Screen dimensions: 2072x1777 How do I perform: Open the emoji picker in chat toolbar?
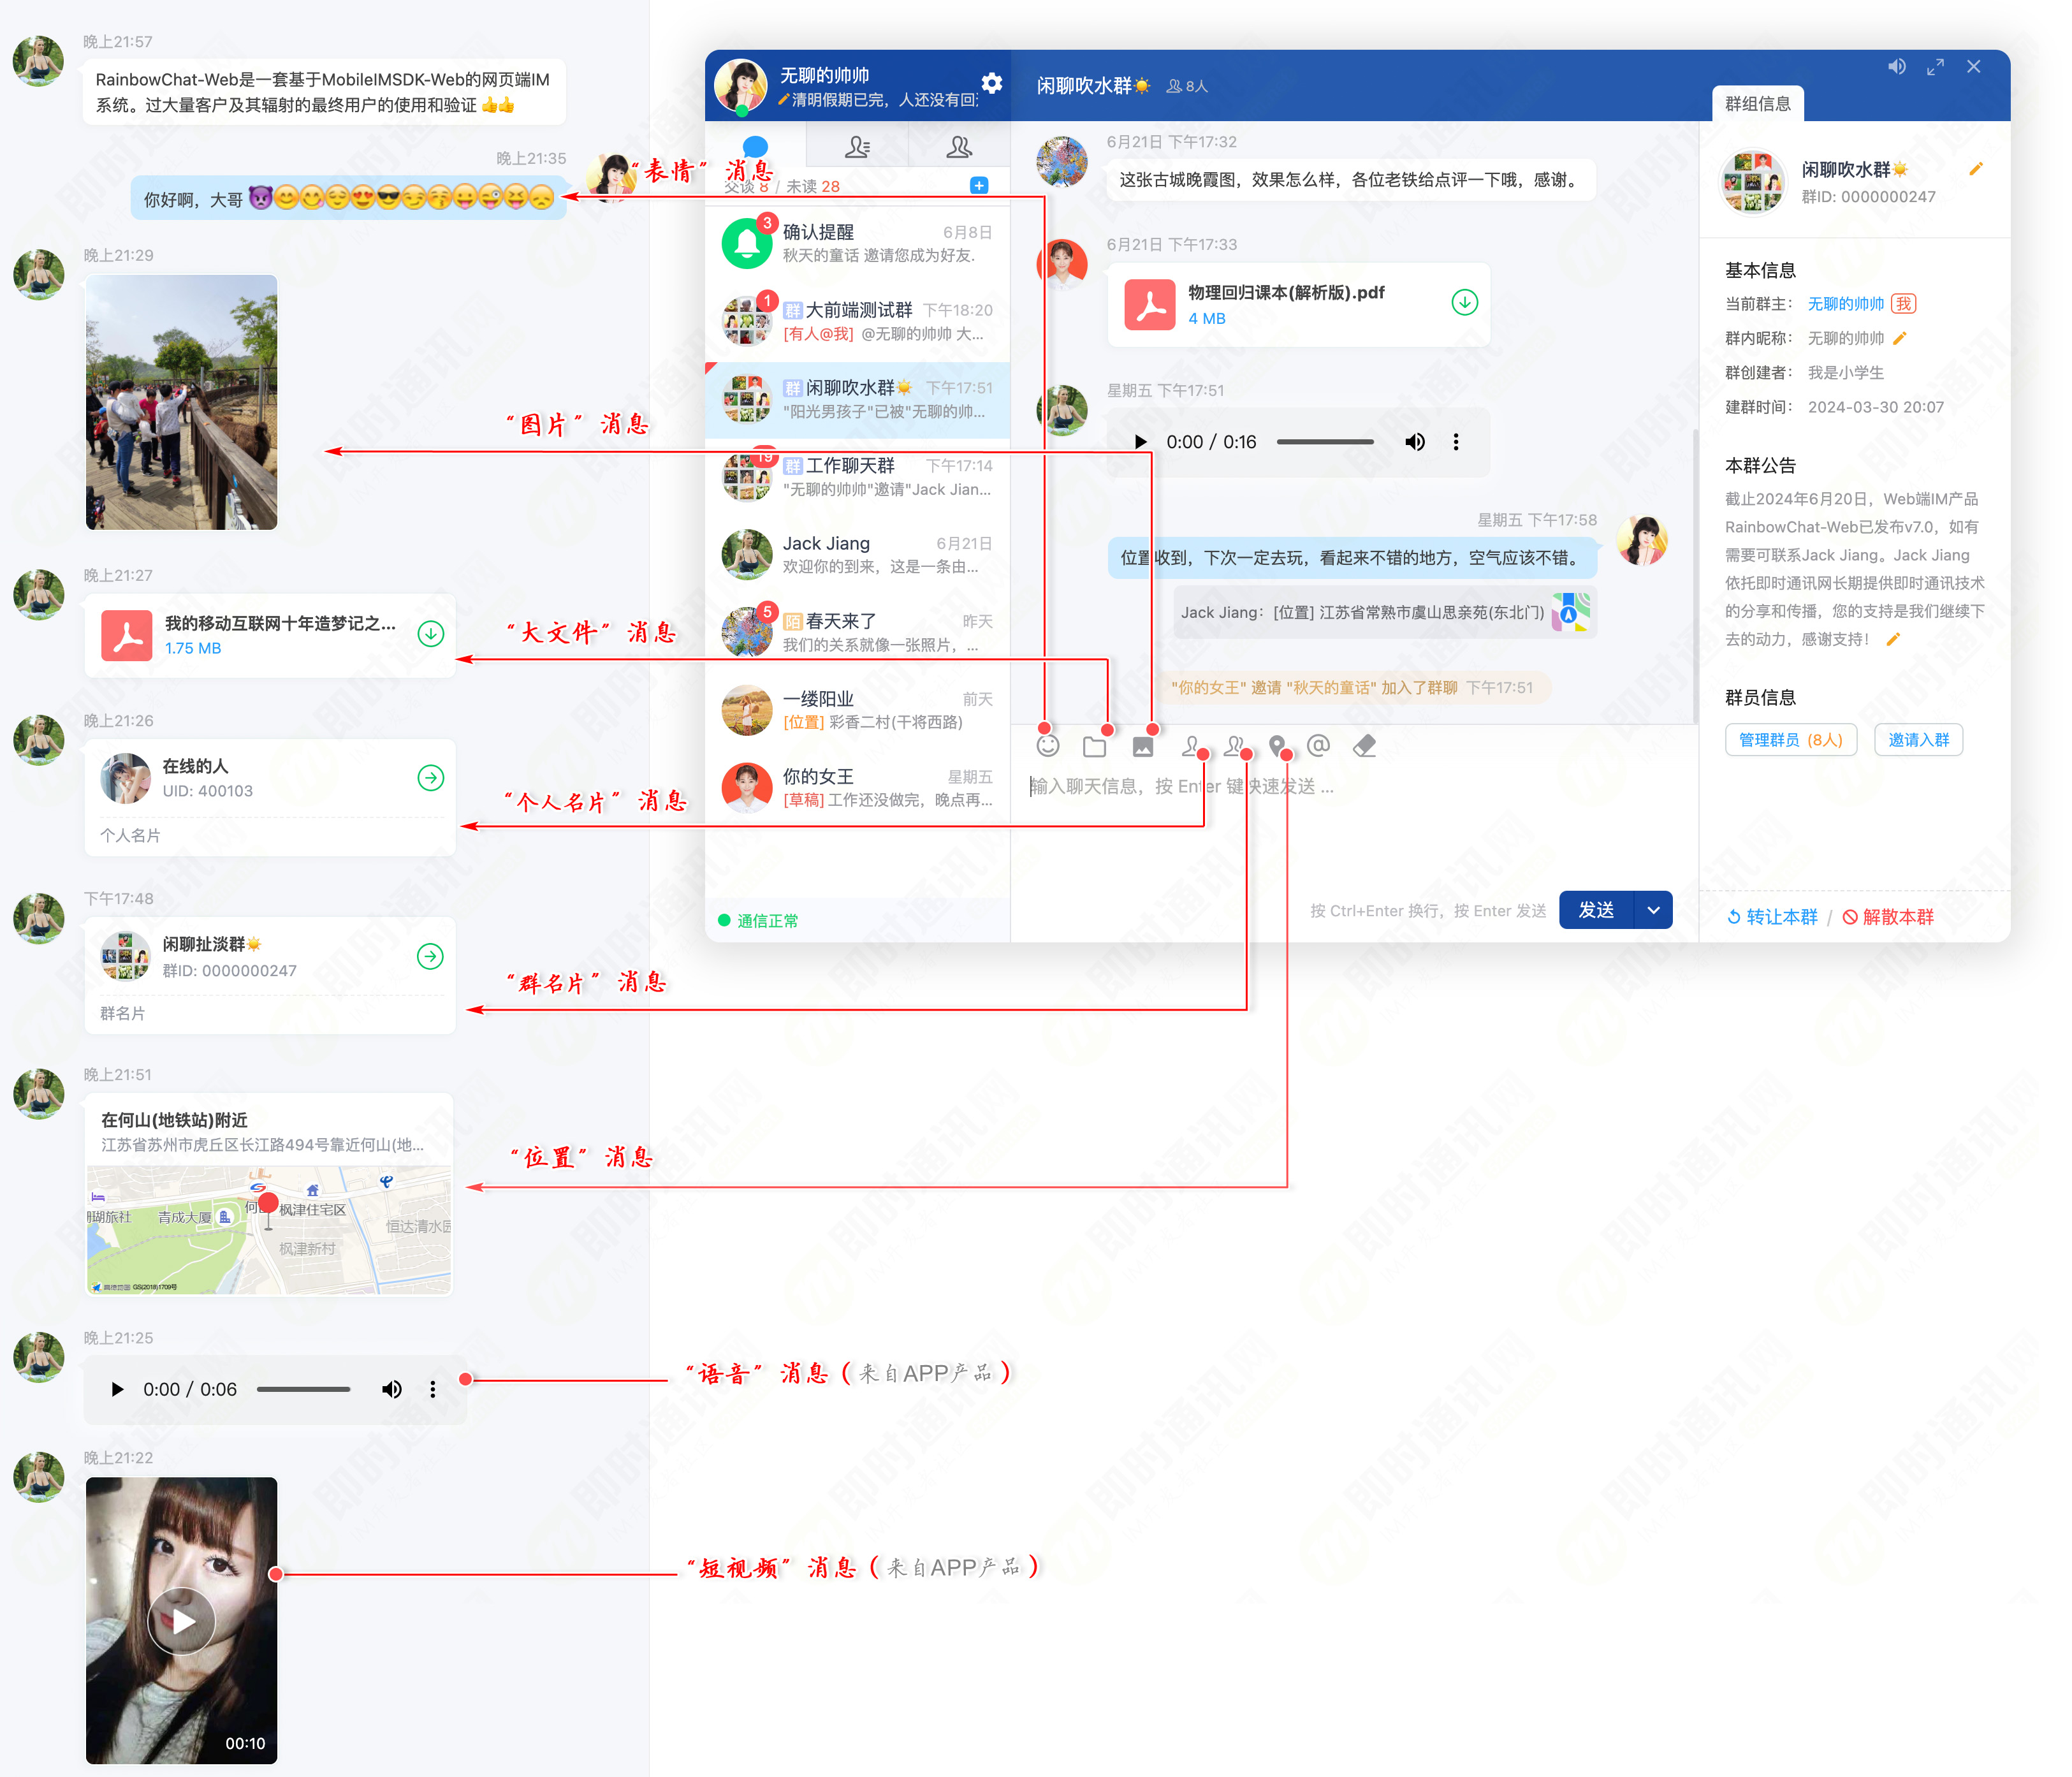coord(1047,746)
